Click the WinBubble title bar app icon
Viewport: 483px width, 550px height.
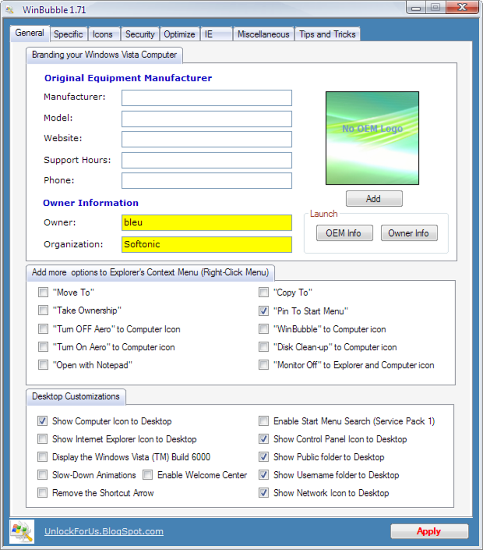(10, 9)
